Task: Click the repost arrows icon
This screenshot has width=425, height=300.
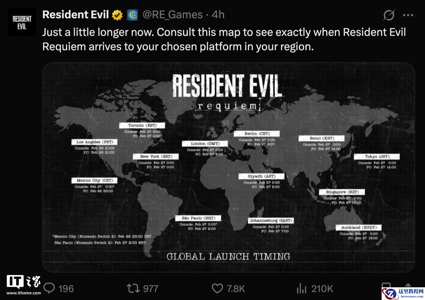Action: click(133, 288)
